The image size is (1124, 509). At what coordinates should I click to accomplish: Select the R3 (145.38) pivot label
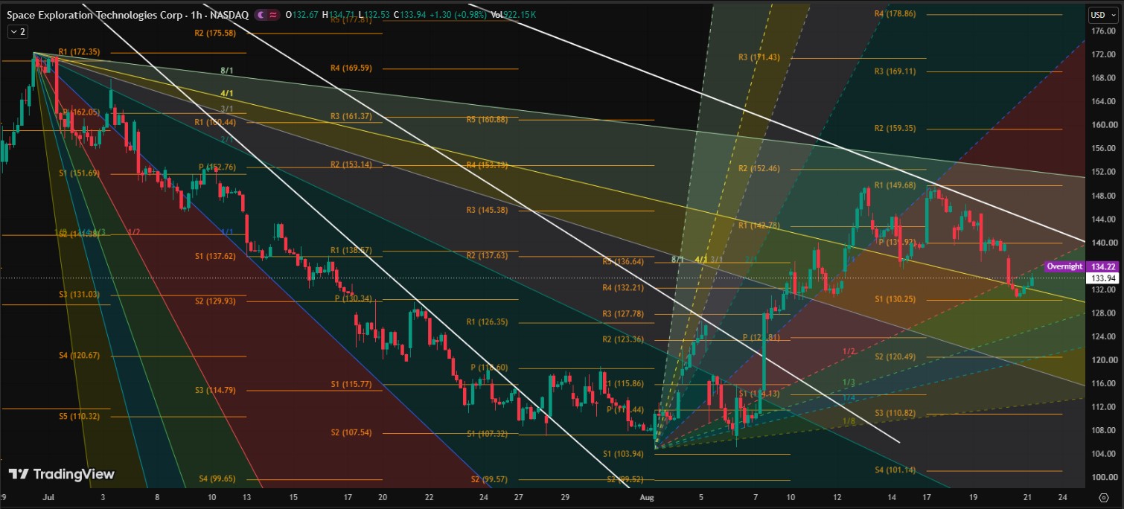click(x=487, y=210)
